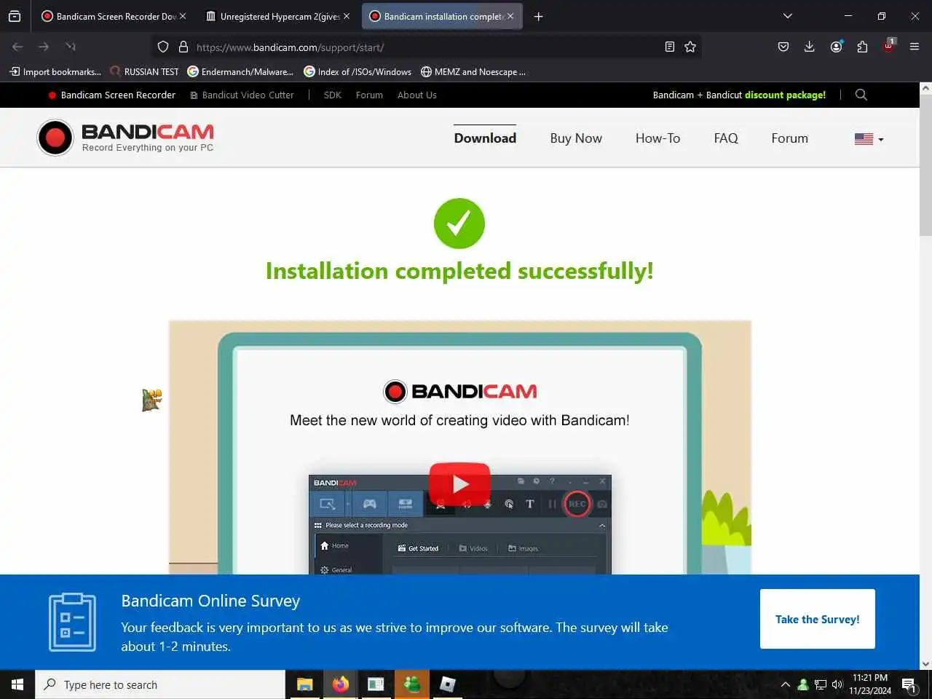Click the Bandicam logo in the header
Image resolution: width=932 pixels, height=699 pixels.
125,138
